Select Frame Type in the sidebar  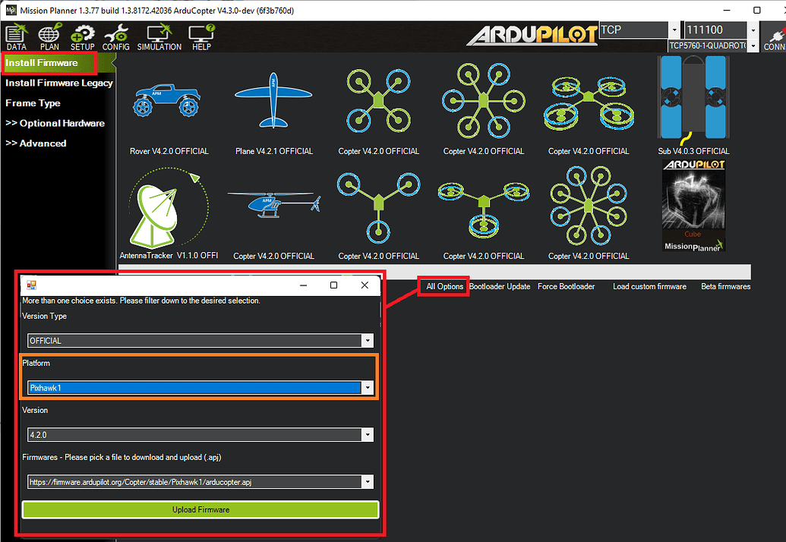(x=33, y=102)
